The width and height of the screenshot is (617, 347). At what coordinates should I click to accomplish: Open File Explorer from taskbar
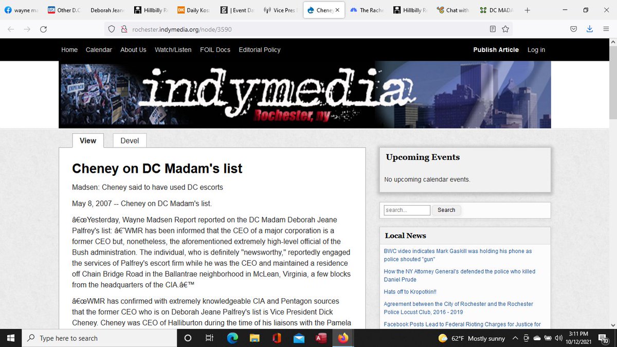pyautogui.click(x=255, y=338)
